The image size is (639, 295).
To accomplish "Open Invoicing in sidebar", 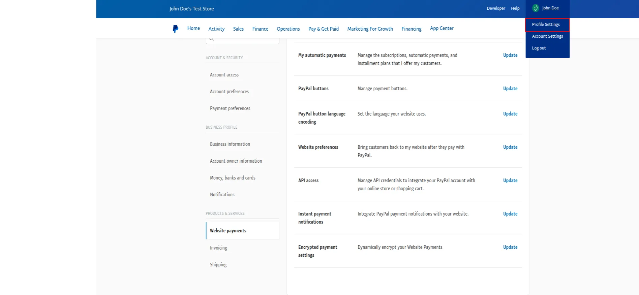I will 218,248.
